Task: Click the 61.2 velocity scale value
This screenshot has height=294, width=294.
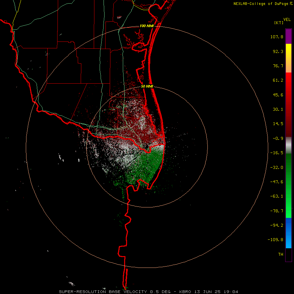Action: pos(278,80)
